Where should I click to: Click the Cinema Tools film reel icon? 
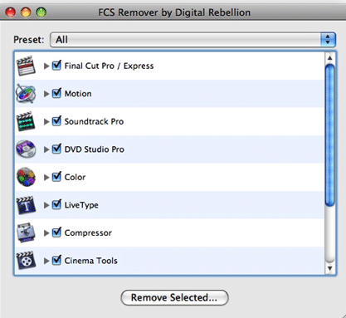(26, 261)
